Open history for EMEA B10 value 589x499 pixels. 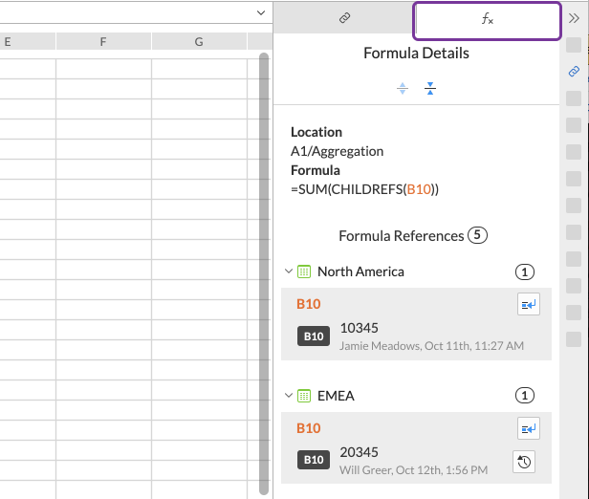(x=525, y=461)
